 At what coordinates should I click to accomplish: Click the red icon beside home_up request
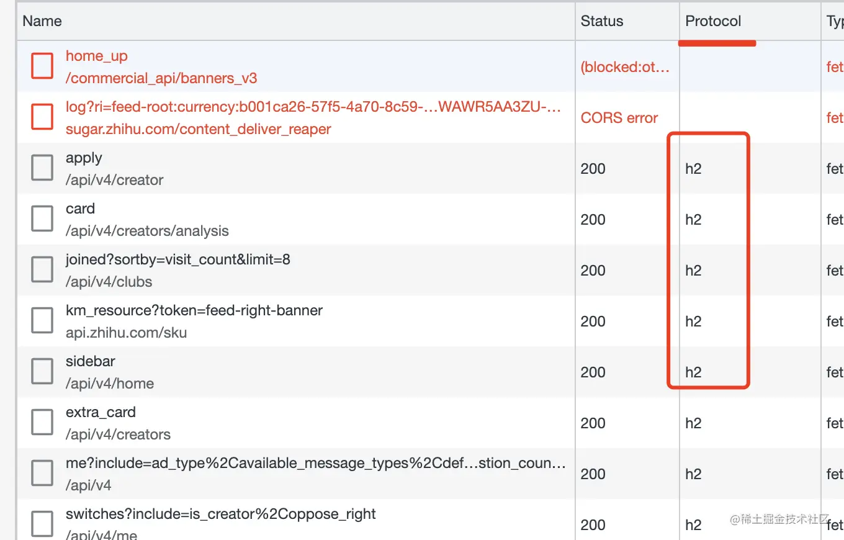point(42,66)
